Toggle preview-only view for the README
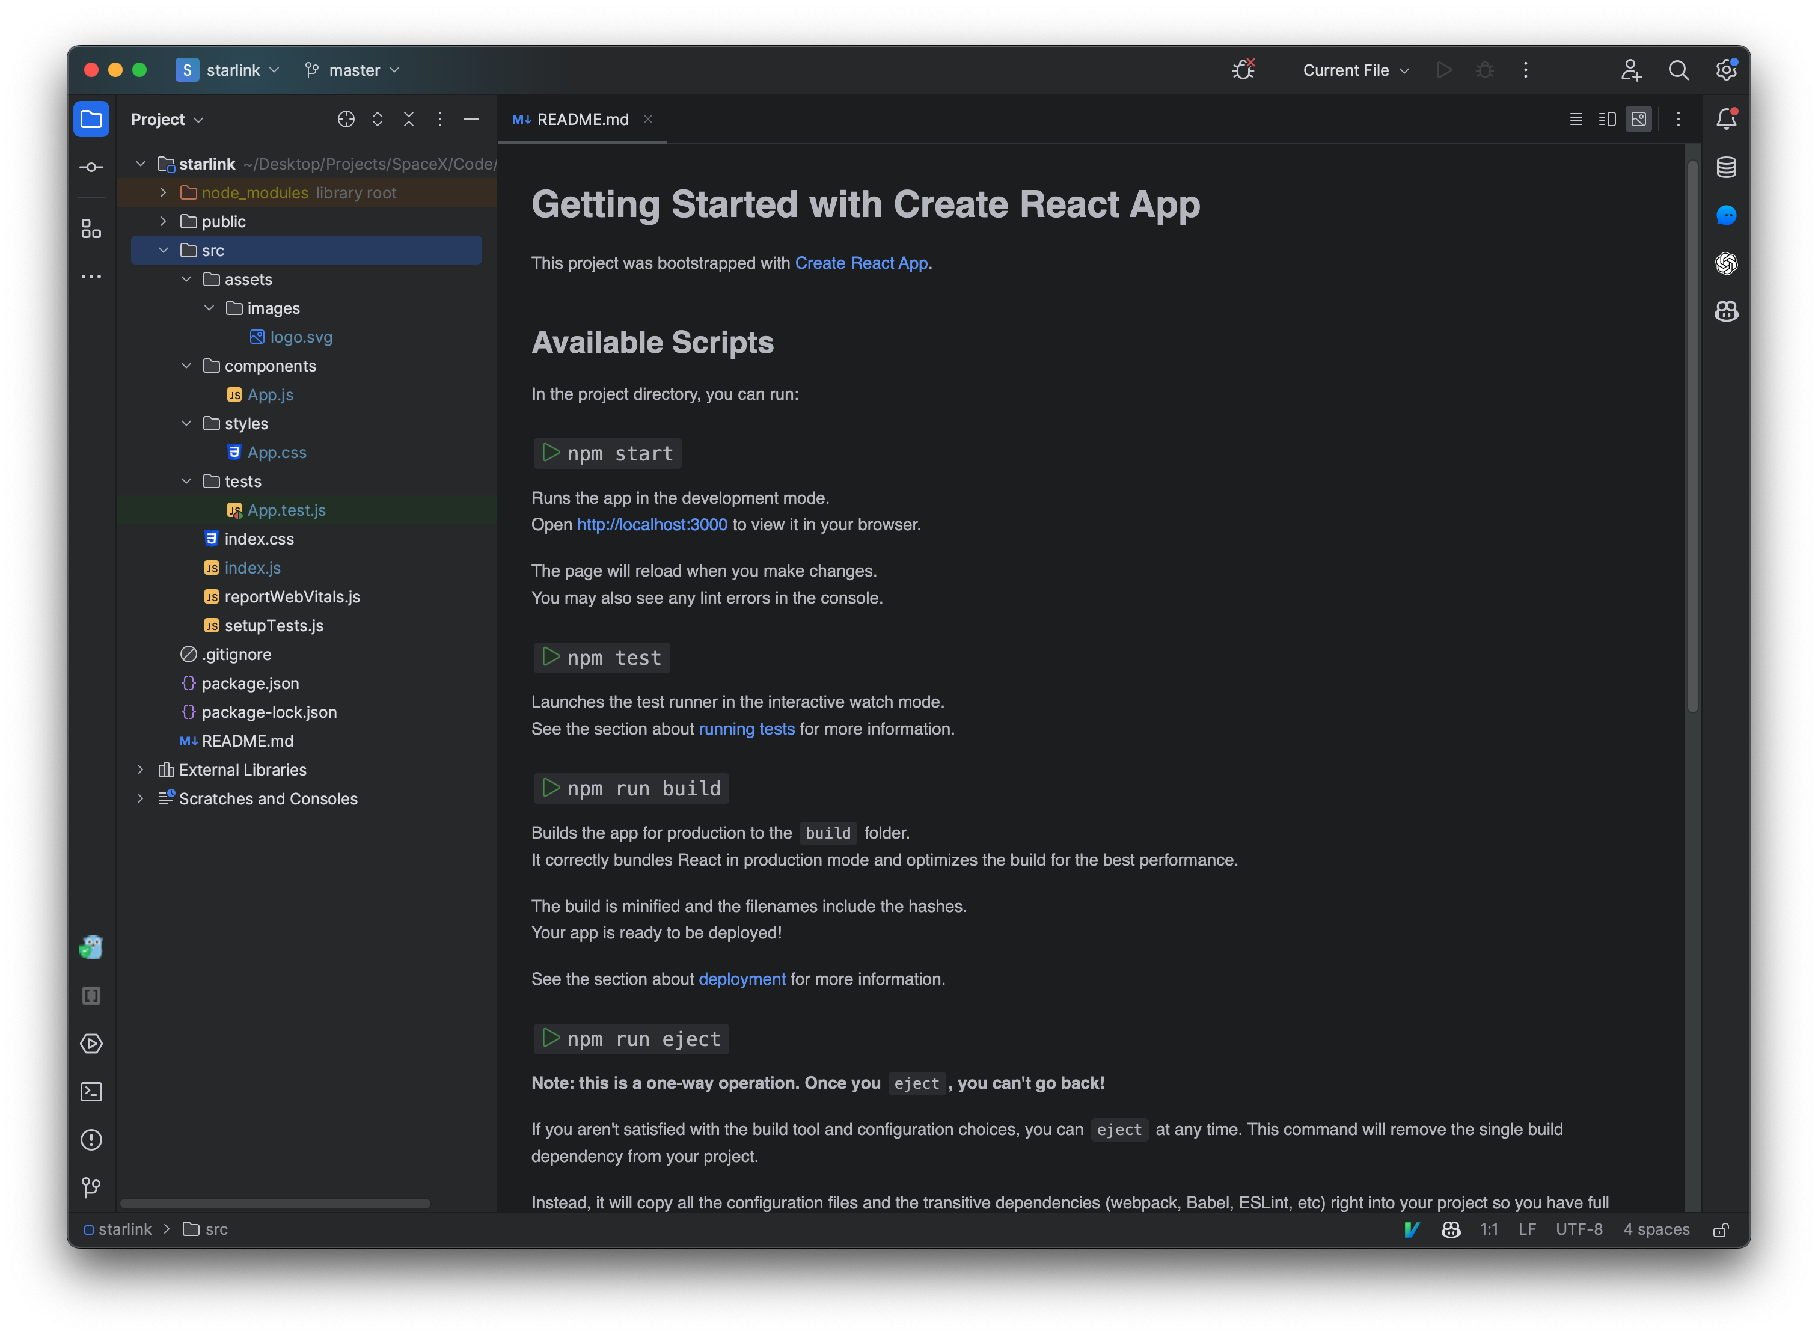 tap(1638, 118)
